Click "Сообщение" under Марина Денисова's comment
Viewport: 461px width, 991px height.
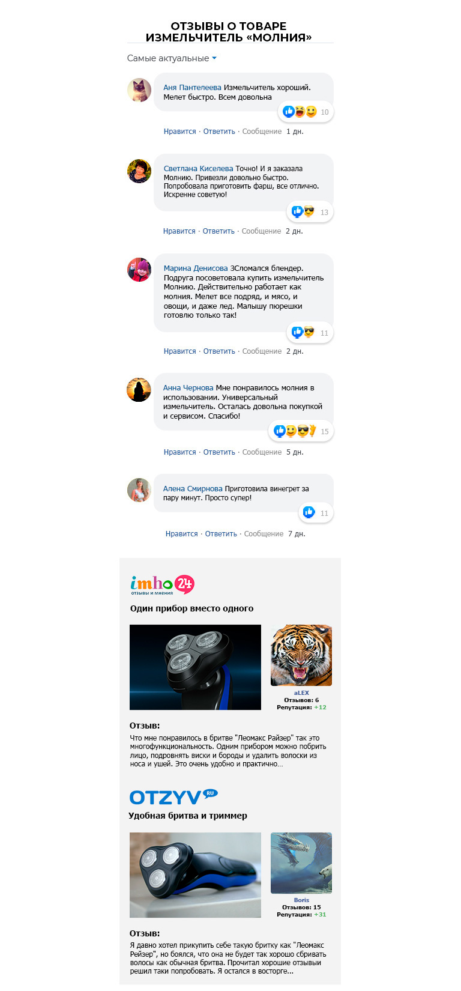pos(262,351)
